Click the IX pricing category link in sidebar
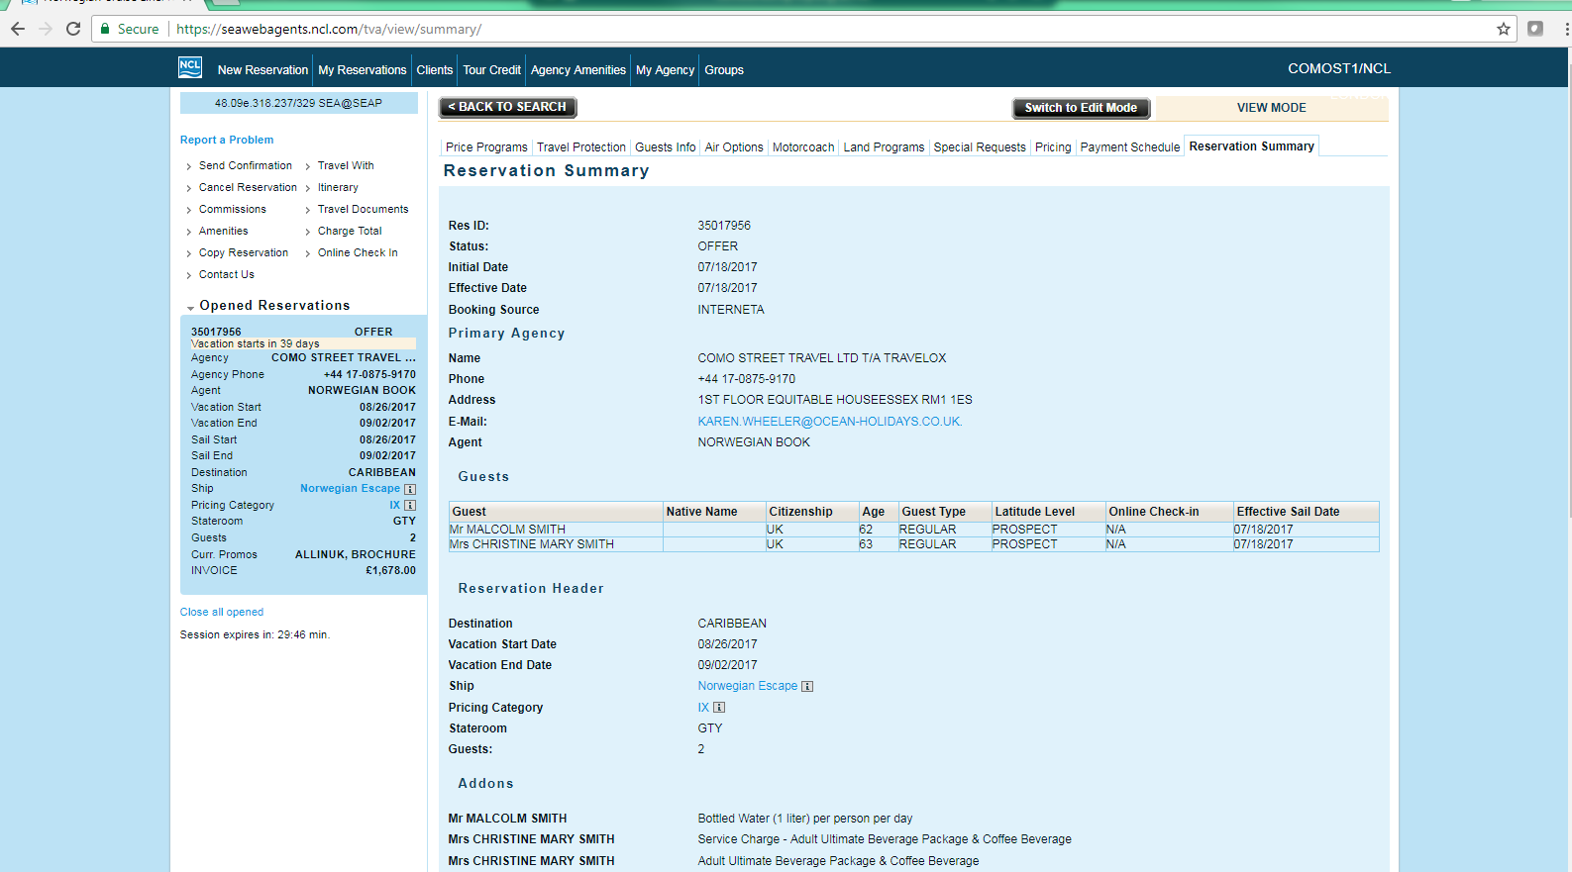Image resolution: width=1572 pixels, height=872 pixels. [x=395, y=506]
